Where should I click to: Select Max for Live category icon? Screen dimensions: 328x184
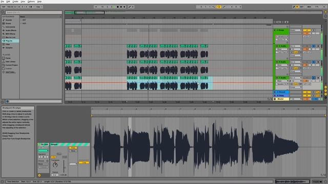pyautogui.click(x=4, y=37)
